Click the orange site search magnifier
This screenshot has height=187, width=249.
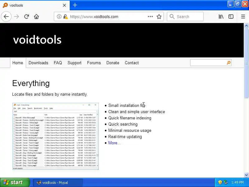click(229, 63)
